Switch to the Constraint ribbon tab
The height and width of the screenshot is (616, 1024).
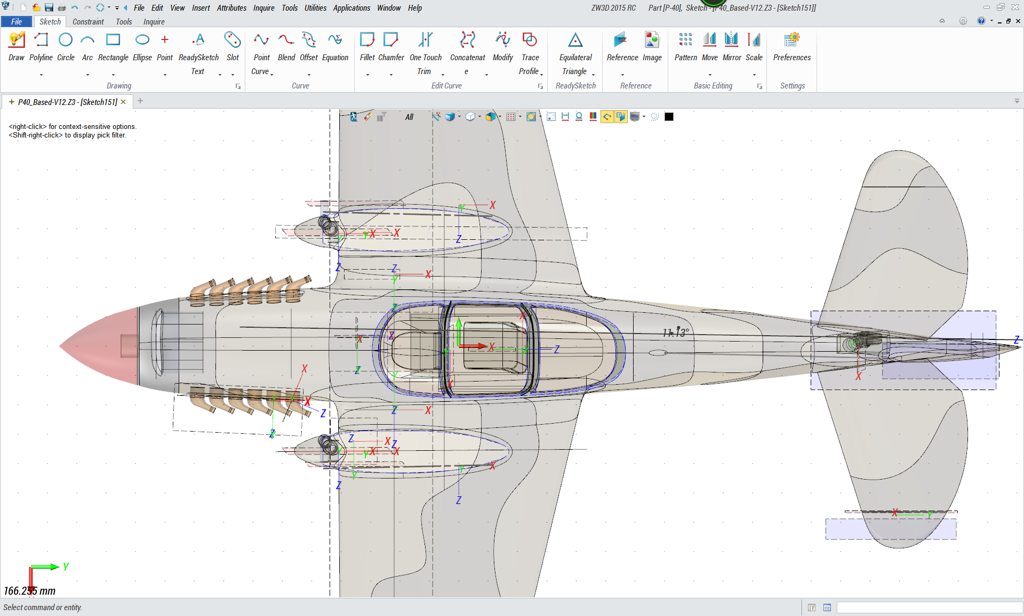88,22
